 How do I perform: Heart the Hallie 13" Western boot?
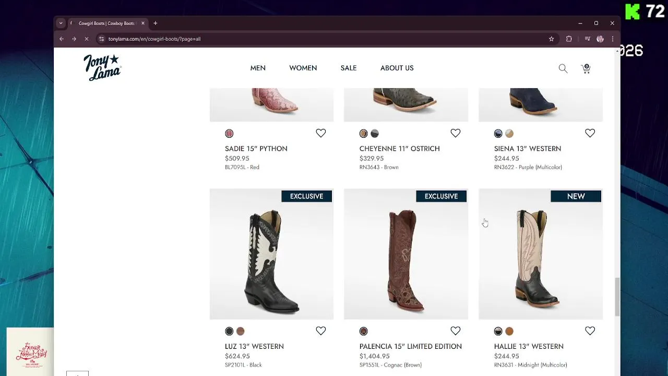coord(590,331)
